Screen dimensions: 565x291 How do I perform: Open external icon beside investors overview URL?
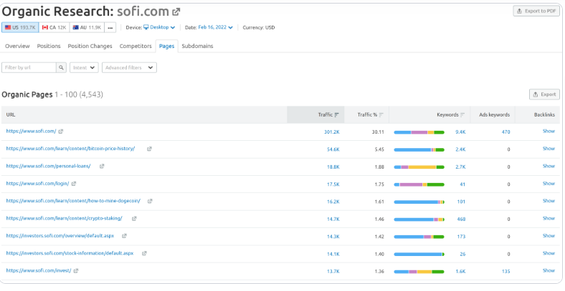click(124, 236)
